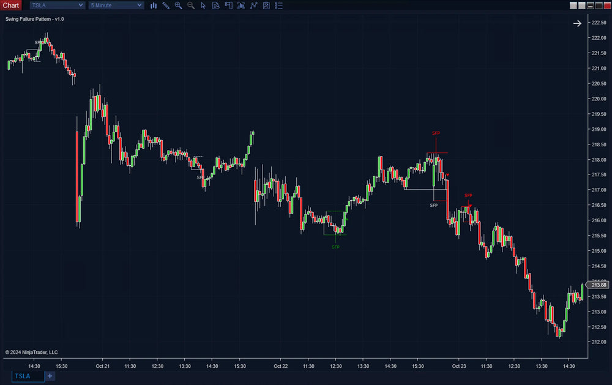Image resolution: width=612 pixels, height=385 pixels.
Task: Open the 5 Minute interval dropdown
Action: 116,5
